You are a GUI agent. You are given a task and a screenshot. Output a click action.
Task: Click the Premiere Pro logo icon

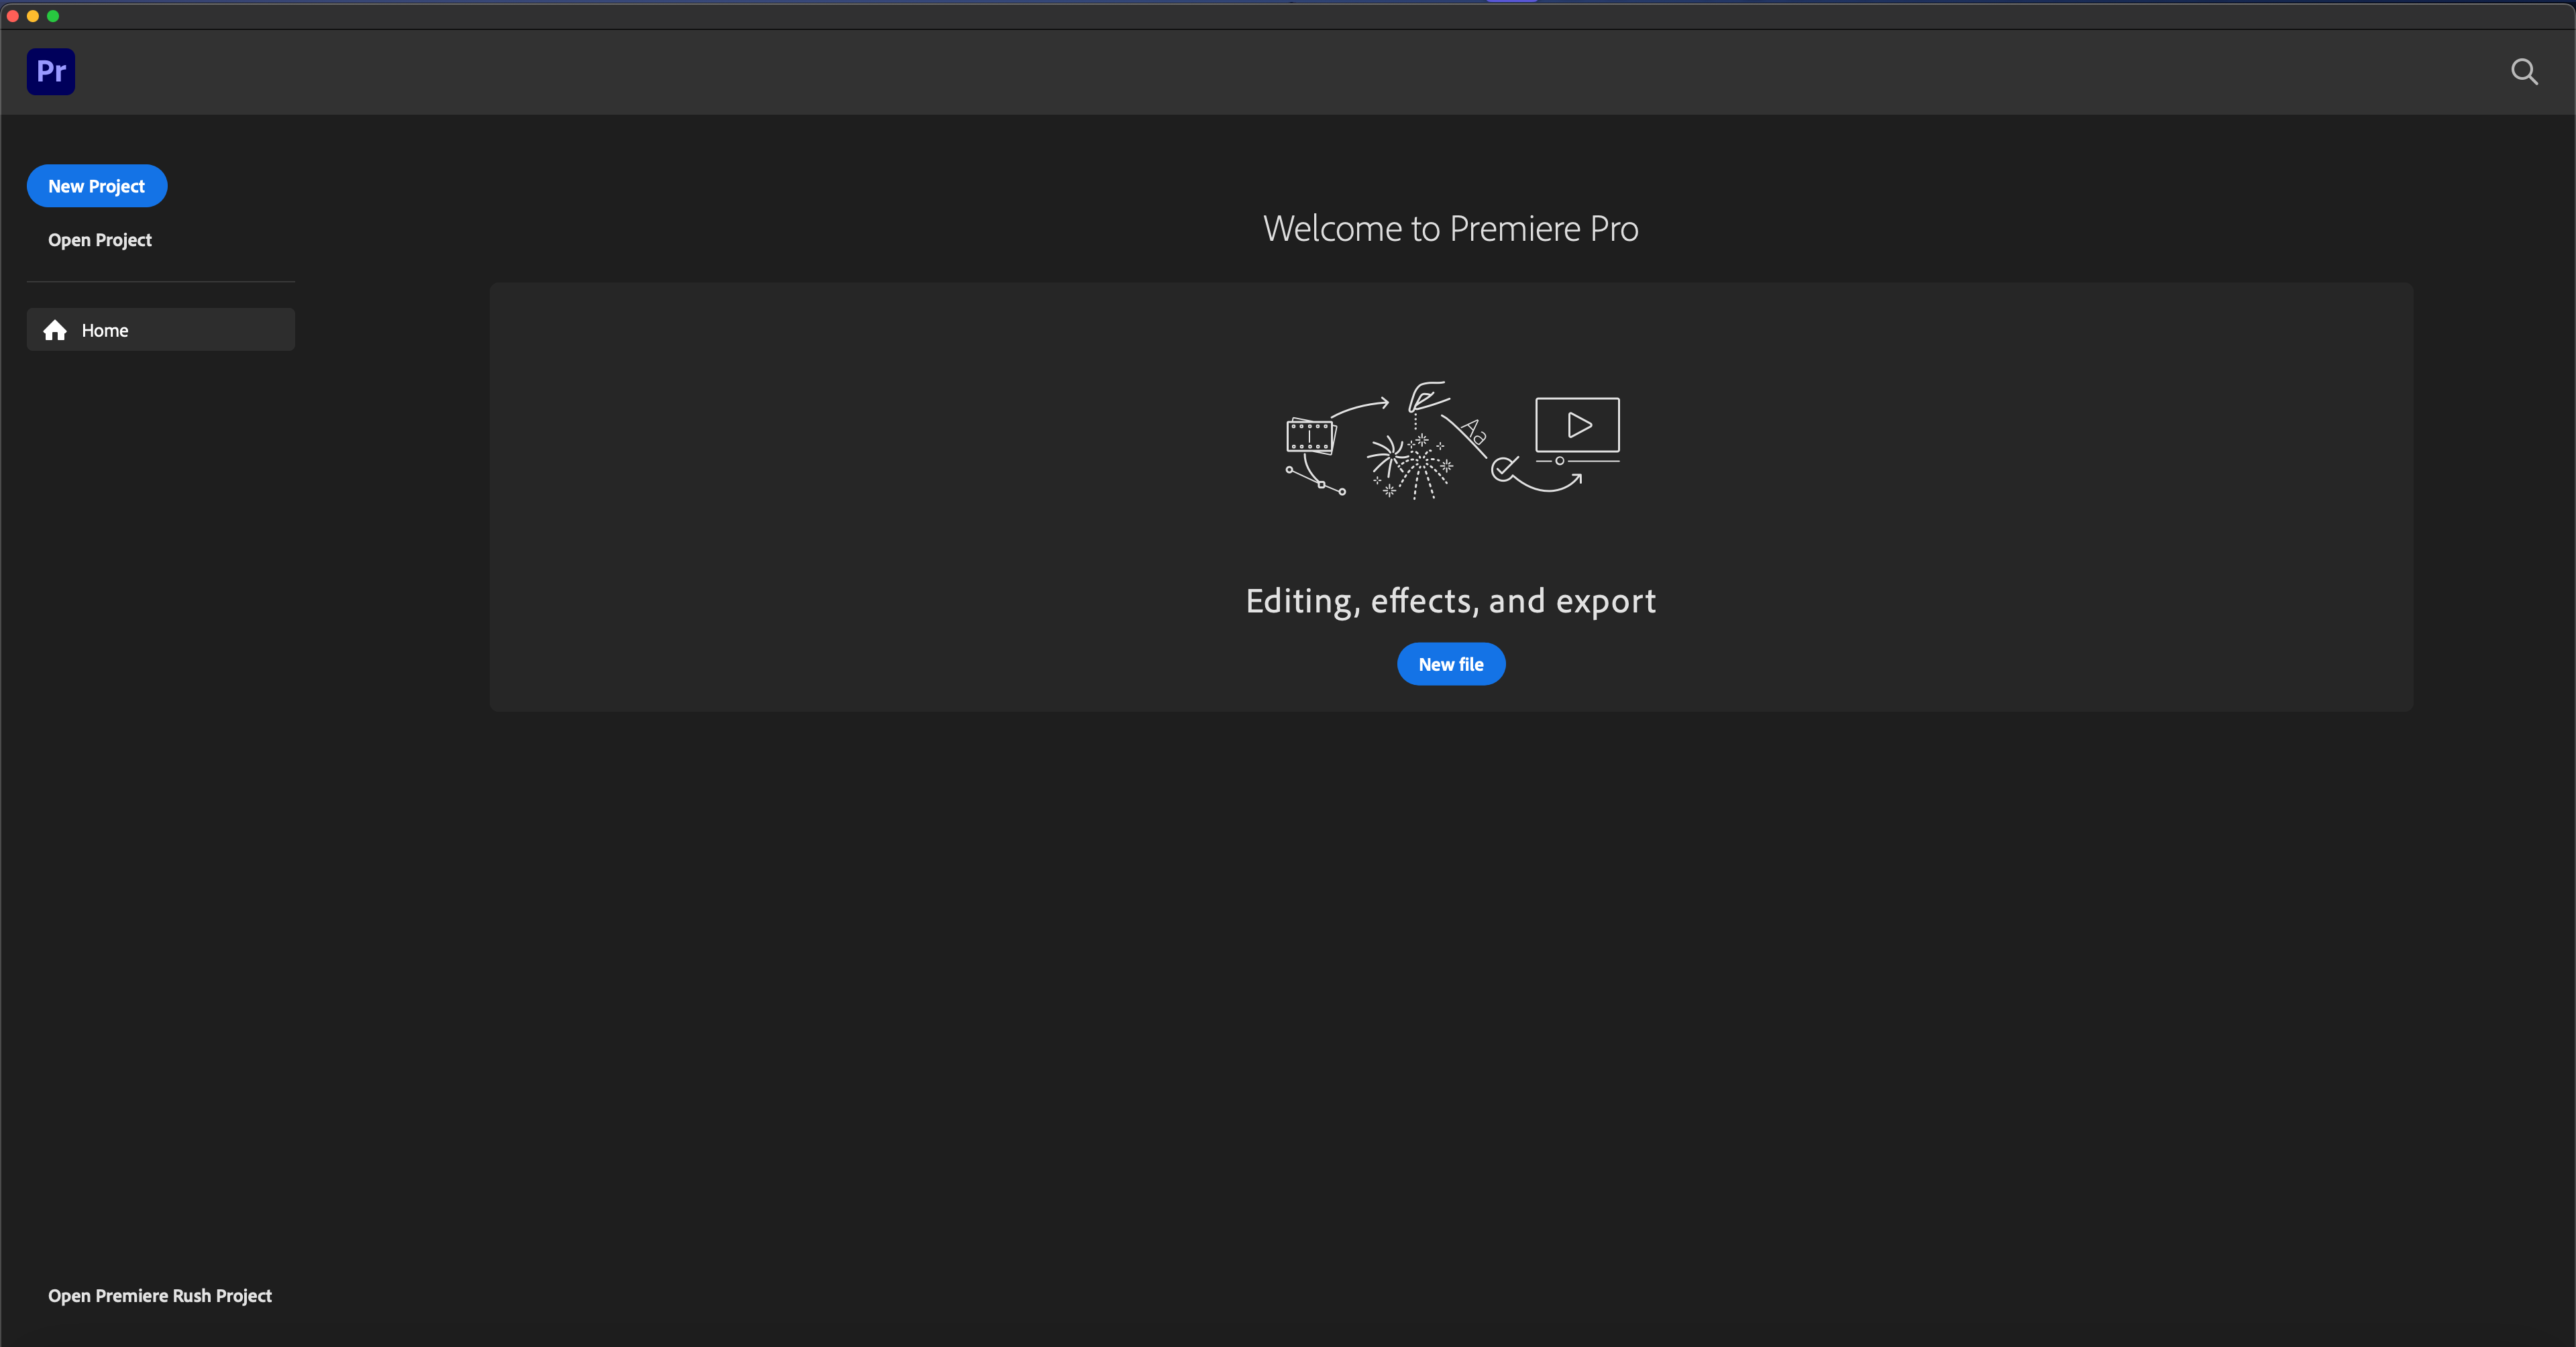(x=51, y=71)
